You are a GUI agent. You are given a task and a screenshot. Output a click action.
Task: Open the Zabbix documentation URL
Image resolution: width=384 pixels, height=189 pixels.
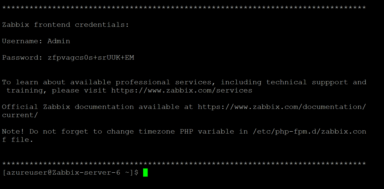tap(282, 107)
